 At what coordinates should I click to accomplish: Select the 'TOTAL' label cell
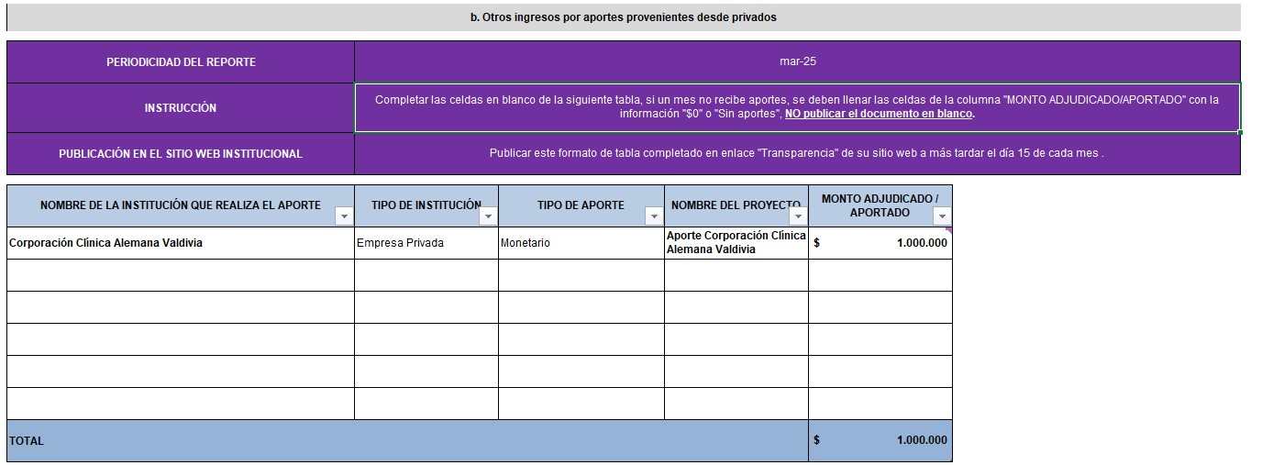pos(407,440)
